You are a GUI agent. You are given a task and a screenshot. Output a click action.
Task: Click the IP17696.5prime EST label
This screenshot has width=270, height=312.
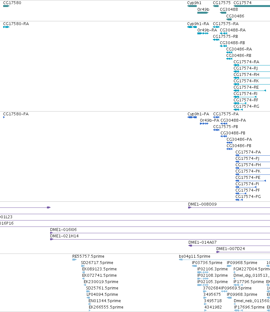[249, 307]
